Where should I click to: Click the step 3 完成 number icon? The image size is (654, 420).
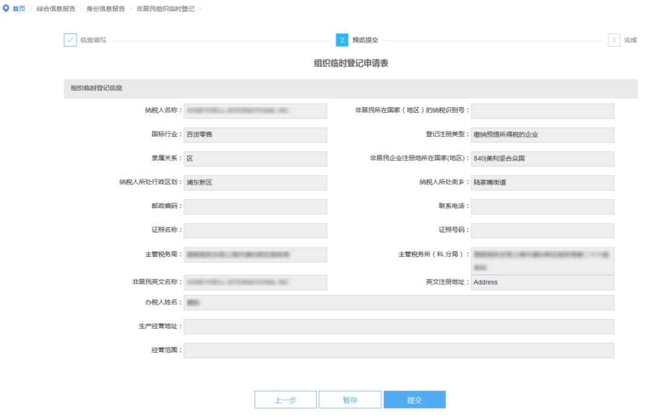pyautogui.click(x=613, y=40)
